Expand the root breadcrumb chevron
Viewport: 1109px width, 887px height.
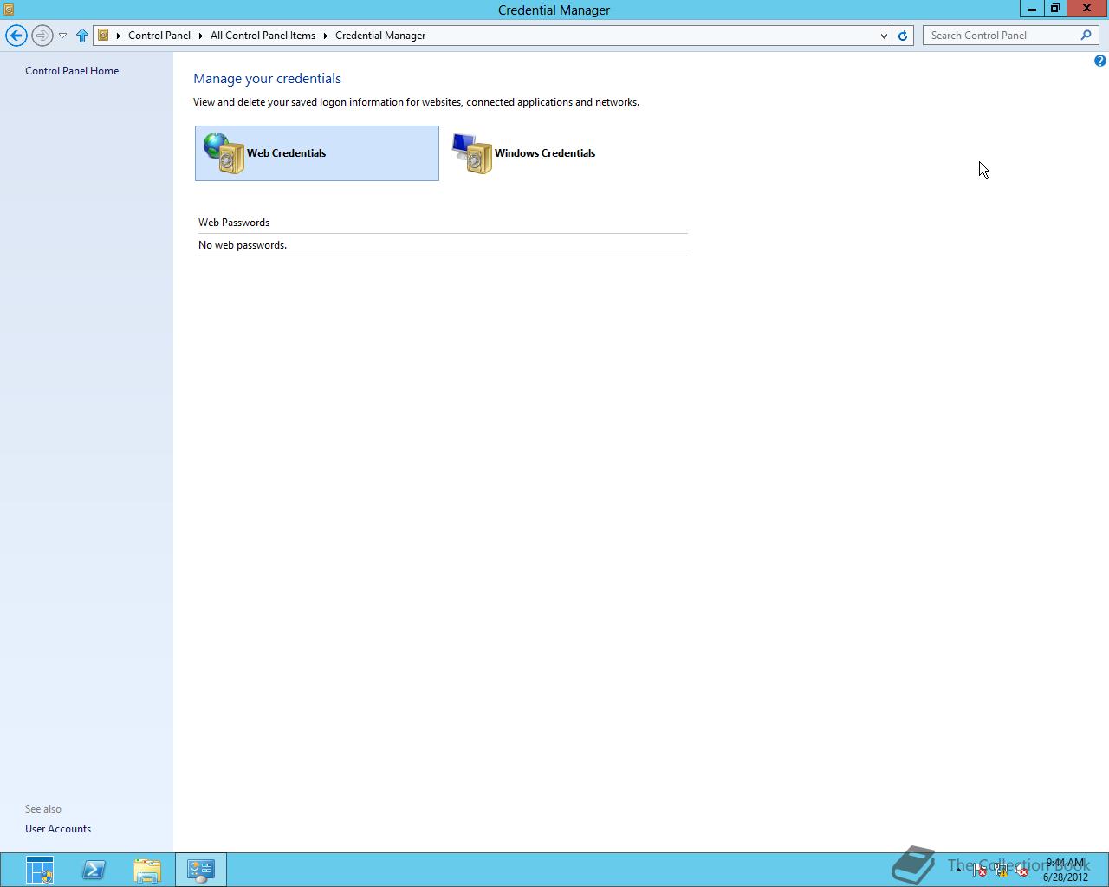point(119,36)
